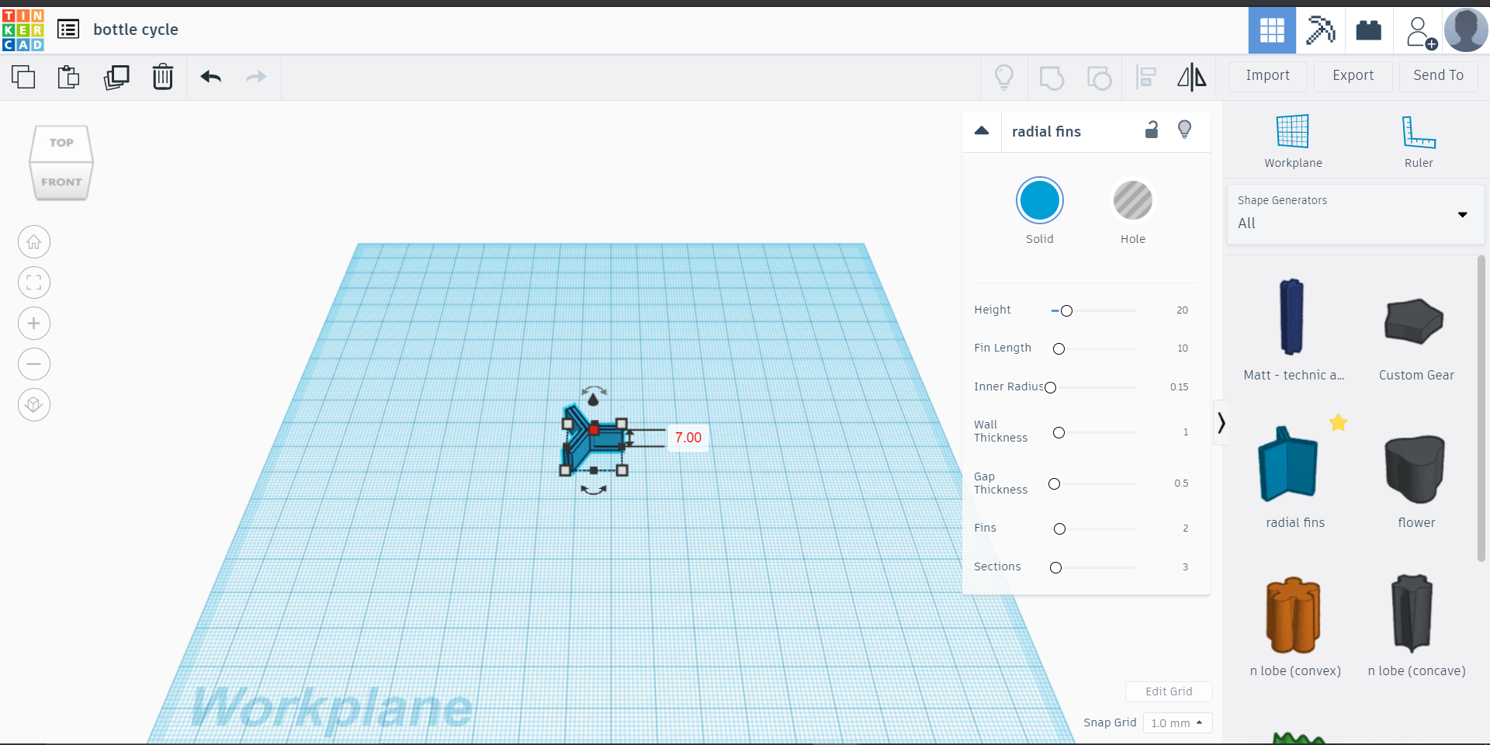
Task: Select the Mirror tool
Action: 1191,77
